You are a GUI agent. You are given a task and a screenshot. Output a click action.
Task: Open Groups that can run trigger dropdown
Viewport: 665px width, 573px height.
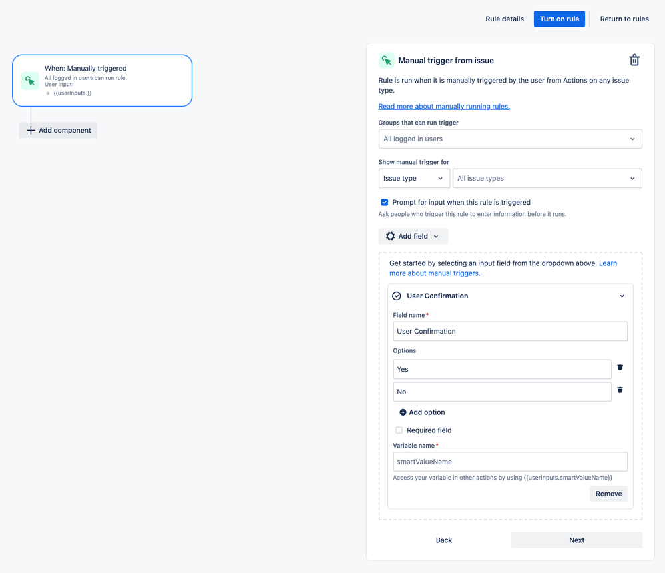[x=510, y=139]
